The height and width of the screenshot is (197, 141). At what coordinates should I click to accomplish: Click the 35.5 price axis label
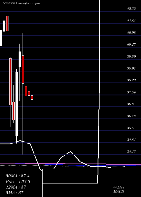tap(130, 128)
